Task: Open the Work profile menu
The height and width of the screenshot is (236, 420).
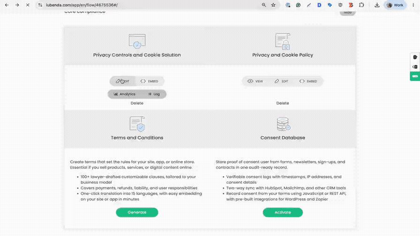Action: pyautogui.click(x=395, y=5)
